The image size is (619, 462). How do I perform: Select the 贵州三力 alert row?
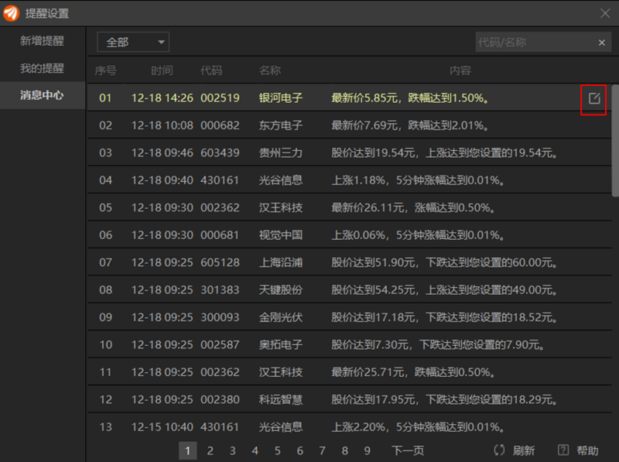tap(348, 152)
